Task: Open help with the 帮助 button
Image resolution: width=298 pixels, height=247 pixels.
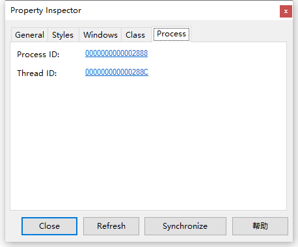Action: click(260, 226)
